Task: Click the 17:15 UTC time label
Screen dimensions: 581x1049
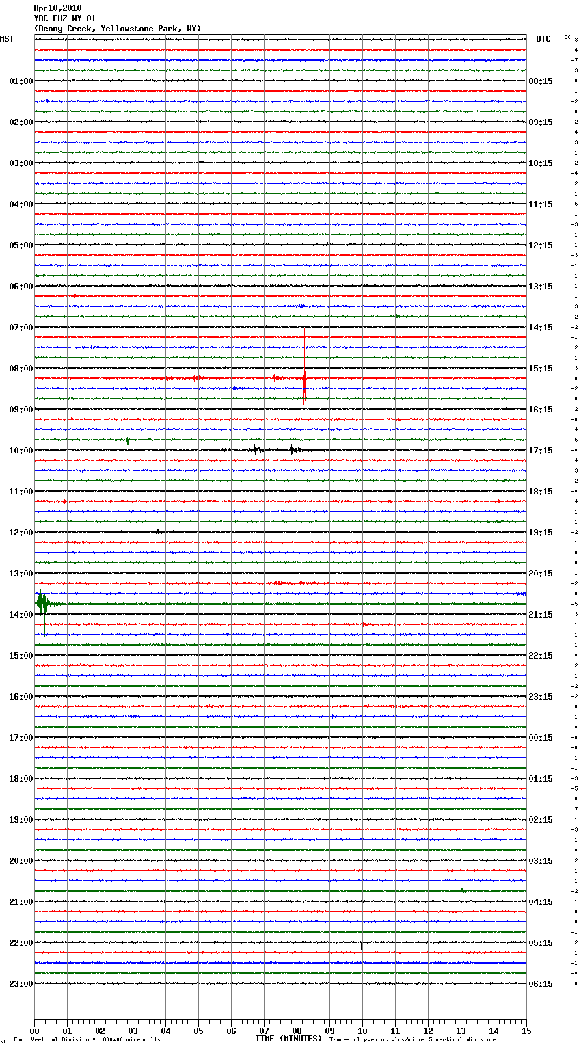Action: coord(541,451)
